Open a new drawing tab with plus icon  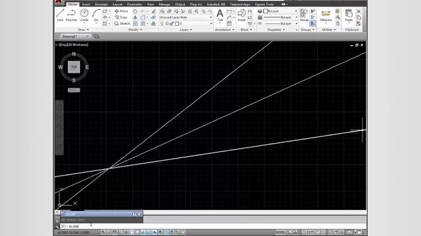(96, 37)
